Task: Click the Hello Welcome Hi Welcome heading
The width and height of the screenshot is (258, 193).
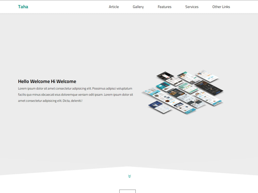Action: pos(47,81)
